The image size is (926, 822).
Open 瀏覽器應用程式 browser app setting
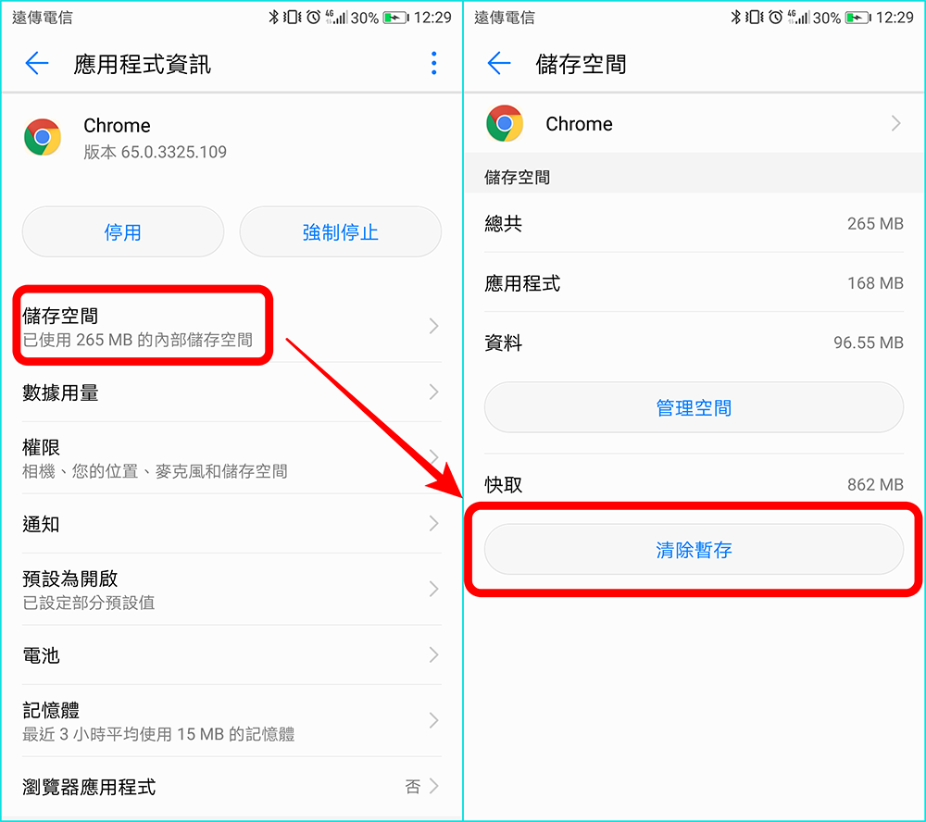pos(231,787)
